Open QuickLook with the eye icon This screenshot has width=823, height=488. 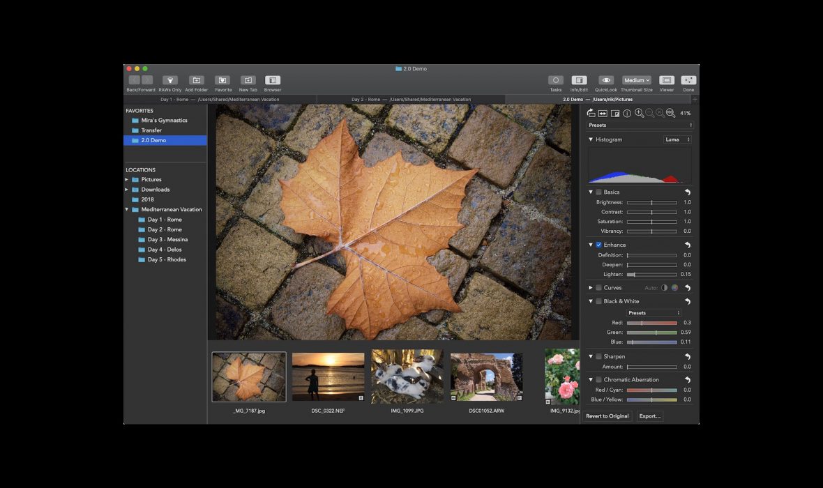[606, 80]
